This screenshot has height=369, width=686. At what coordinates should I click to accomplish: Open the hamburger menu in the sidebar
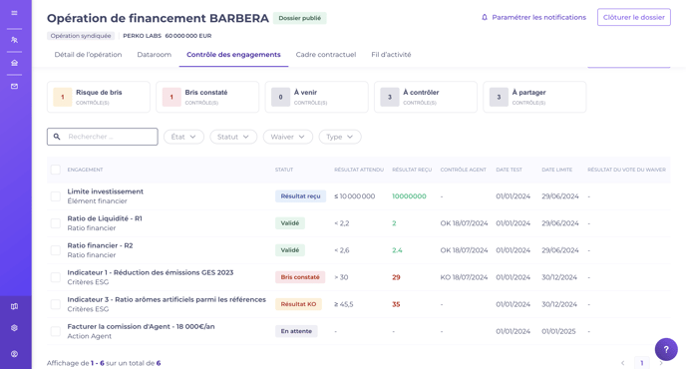coord(14,13)
